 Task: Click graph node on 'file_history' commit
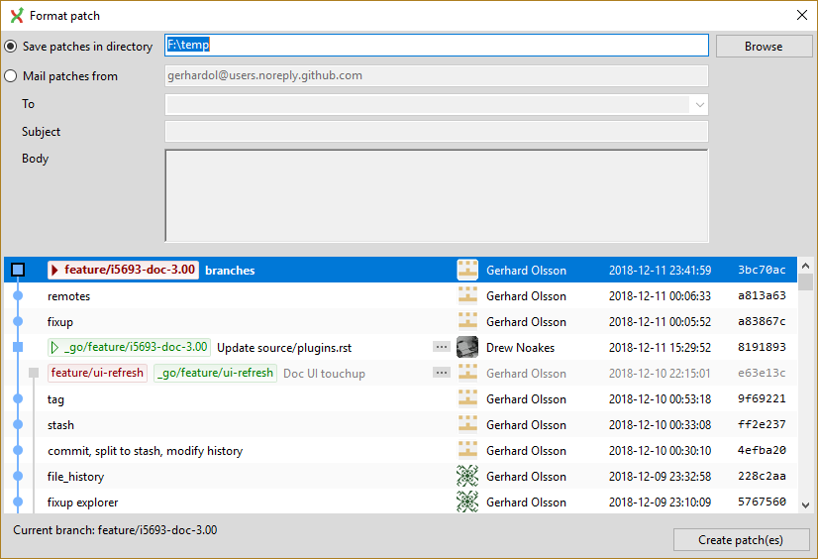18,476
